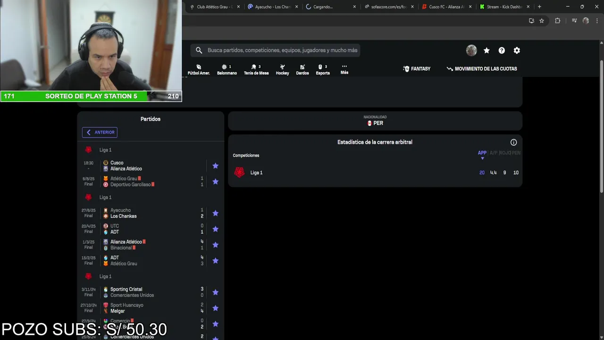Open a new browser tab with plus icon
Screen dimensions: 604x340
click(539, 7)
